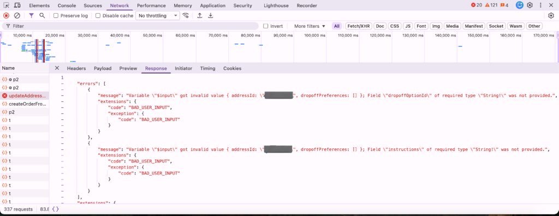The image size is (559, 216).
Task: View the request Payload tab
Action: pyautogui.click(x=103, y=68)
